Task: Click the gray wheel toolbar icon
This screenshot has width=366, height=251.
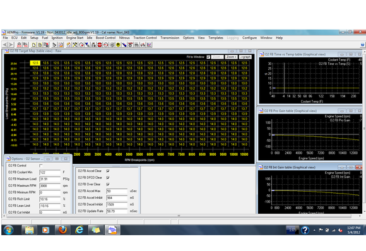Action: pos(112,45)
